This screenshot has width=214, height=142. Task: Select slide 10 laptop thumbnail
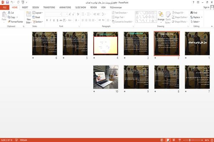pyautogui.click(x=106, y=77)
